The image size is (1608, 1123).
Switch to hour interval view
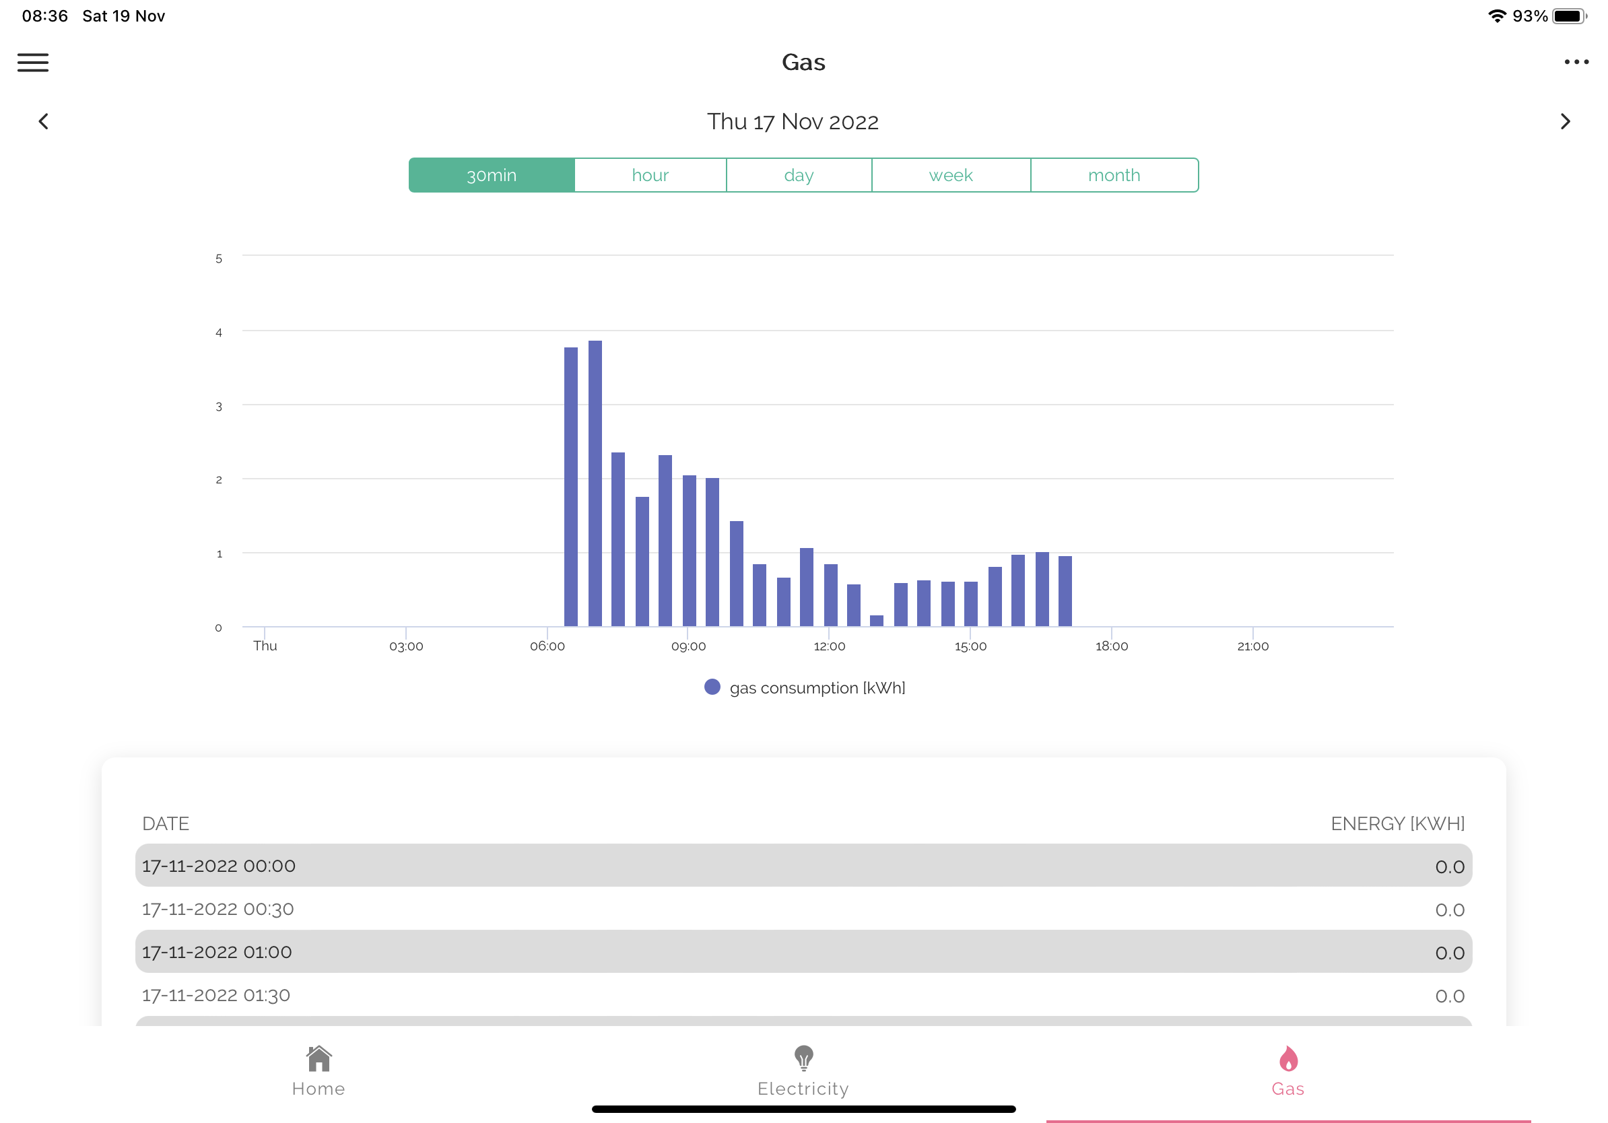coord(650,175)
